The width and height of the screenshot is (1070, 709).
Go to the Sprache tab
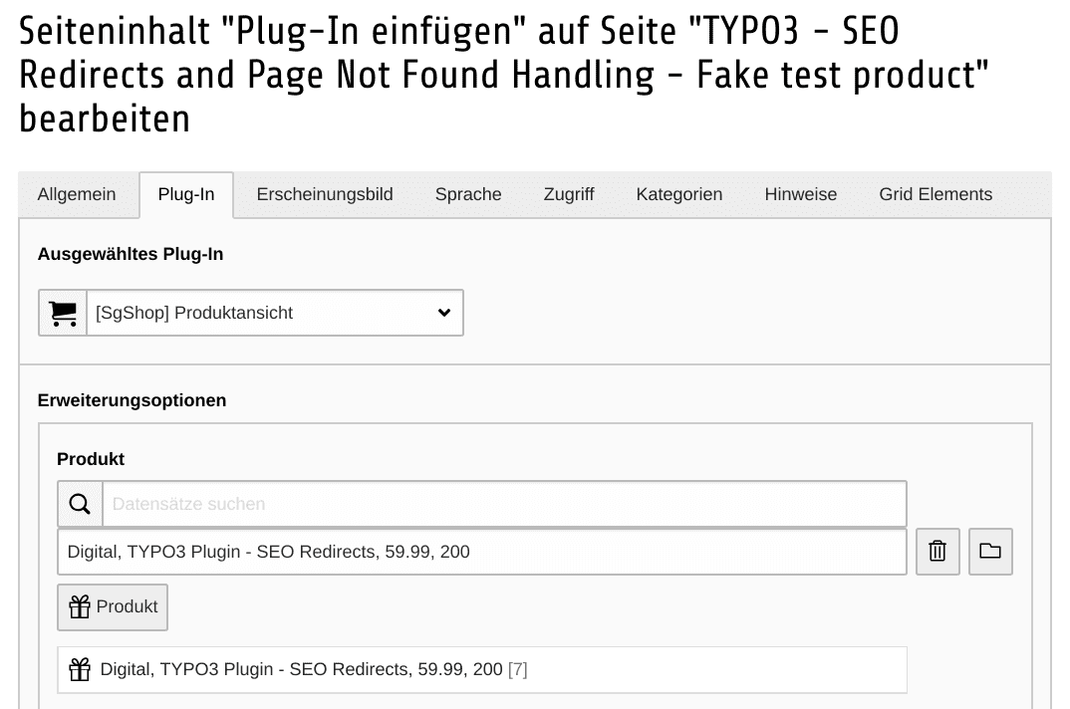[x=468, y=194]
